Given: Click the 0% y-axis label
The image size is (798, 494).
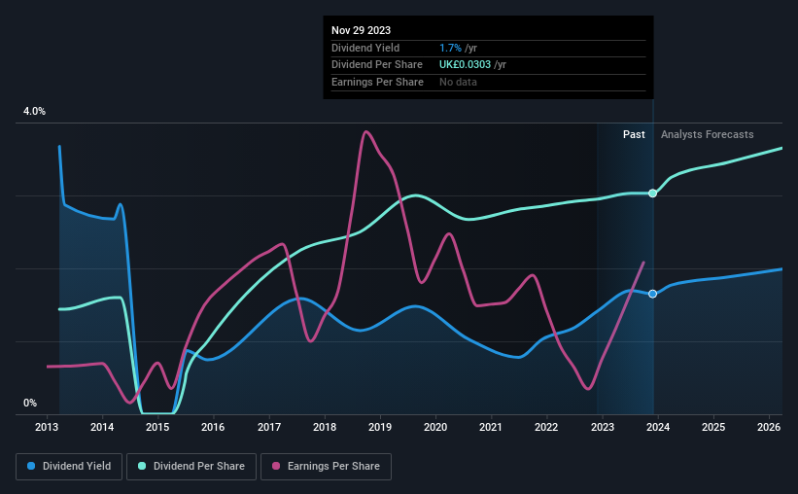Looking at the screenshot, I should tap(30, 403).
